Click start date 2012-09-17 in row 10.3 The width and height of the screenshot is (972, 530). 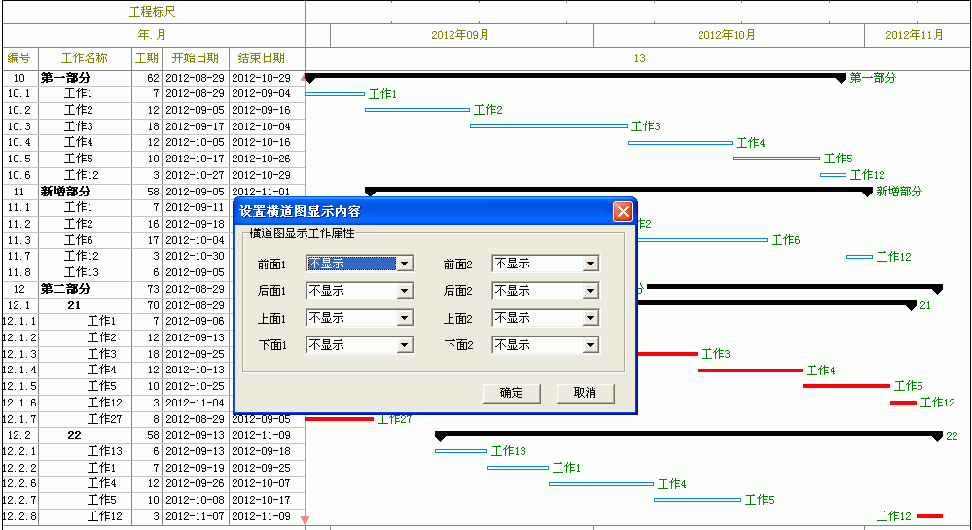click(x=196, y=126)
